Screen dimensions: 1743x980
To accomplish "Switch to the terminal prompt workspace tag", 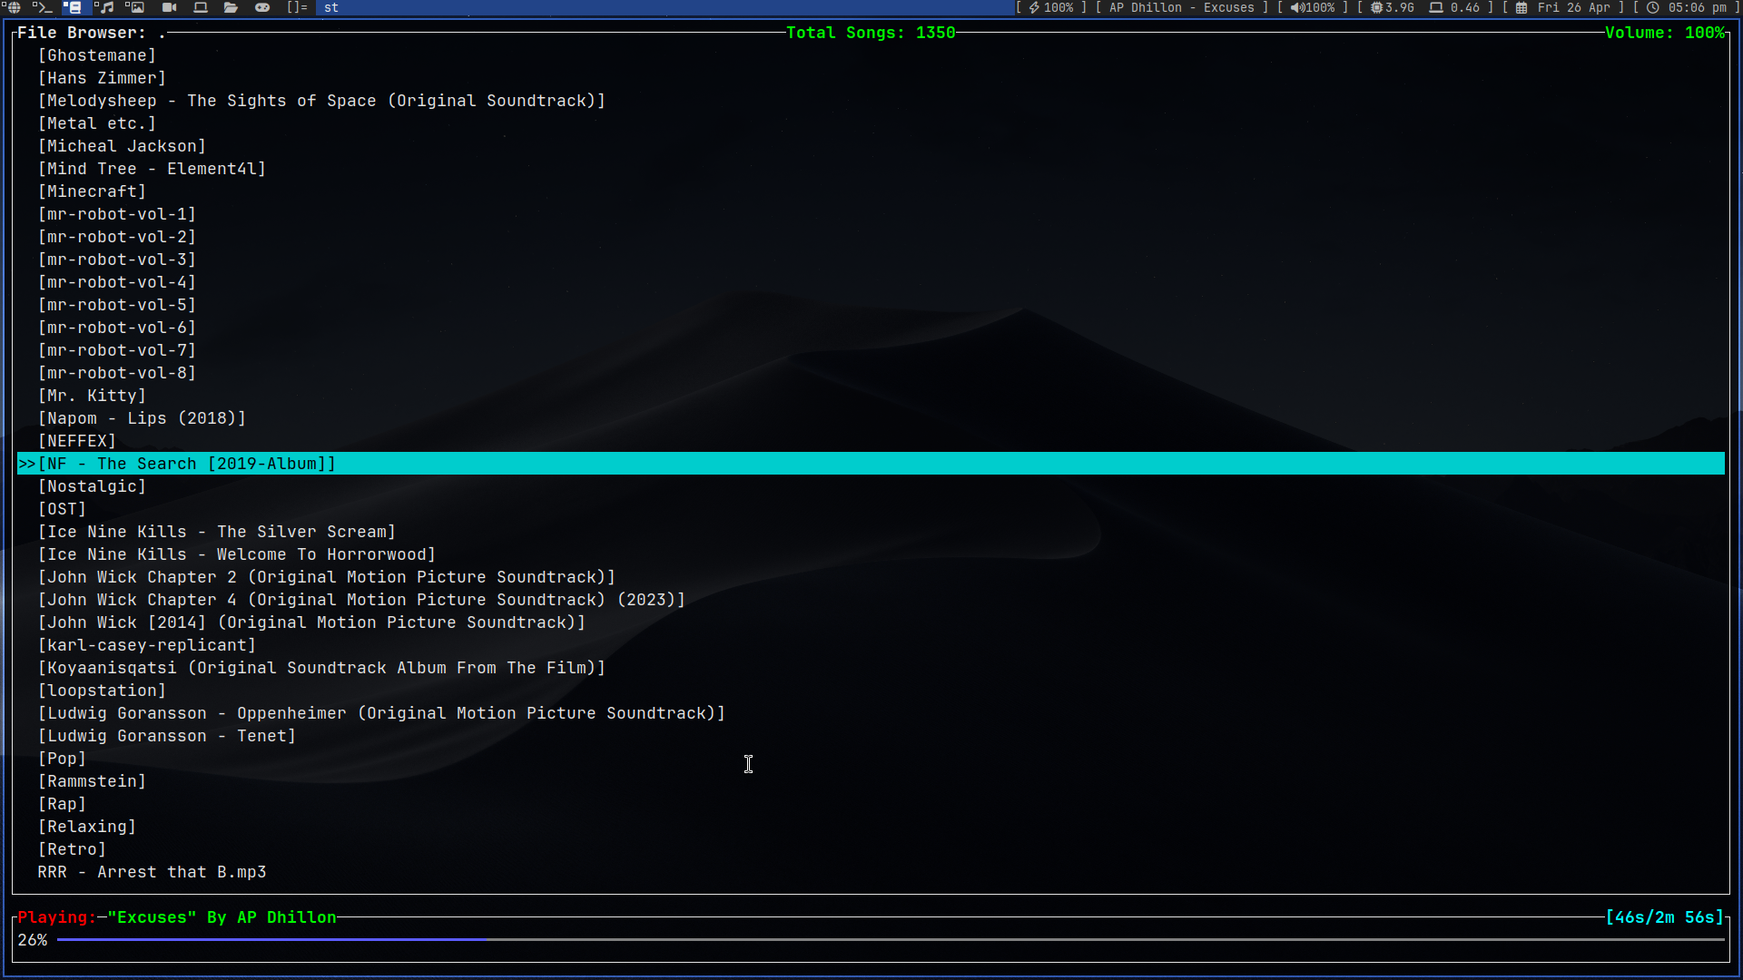I will 42,7.
